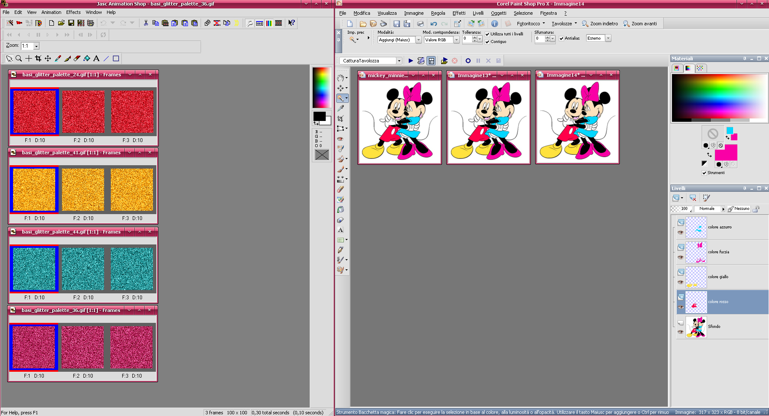The height and width of the screenshot is (416, 769).
Task: Hide 'colore giallo' layer eye icon
Action: [x=681, y=282]
